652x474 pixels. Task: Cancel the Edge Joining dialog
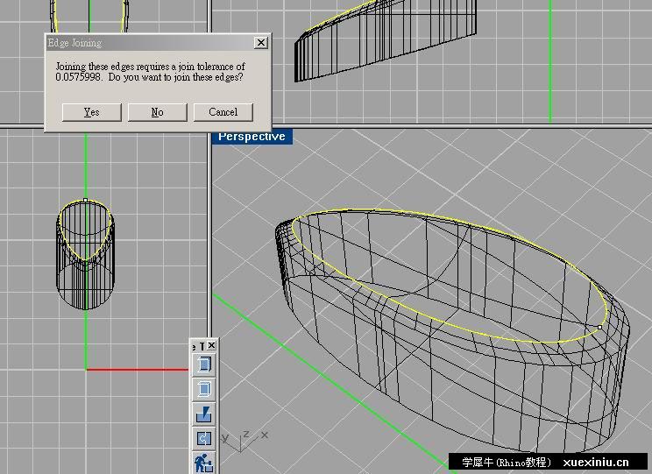[223, 112]
